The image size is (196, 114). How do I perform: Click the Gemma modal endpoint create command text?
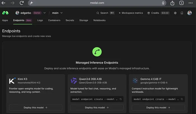[156, 99]
